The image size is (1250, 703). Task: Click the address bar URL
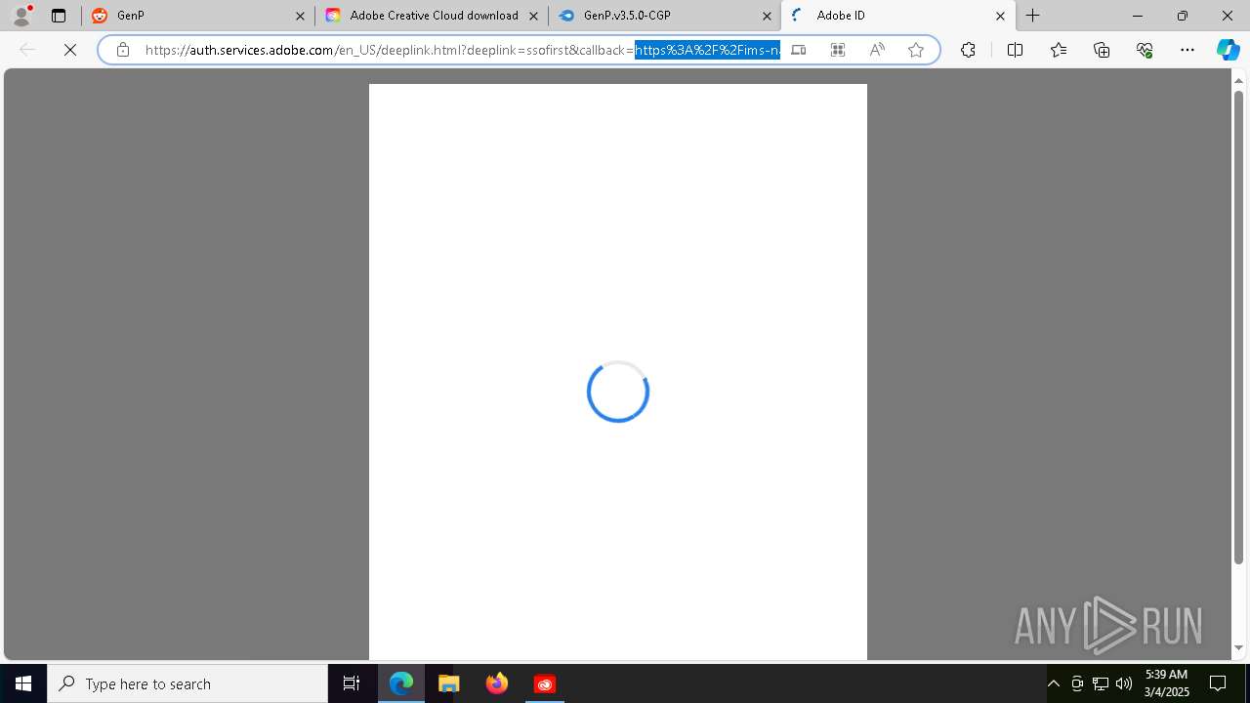point(462,50)
